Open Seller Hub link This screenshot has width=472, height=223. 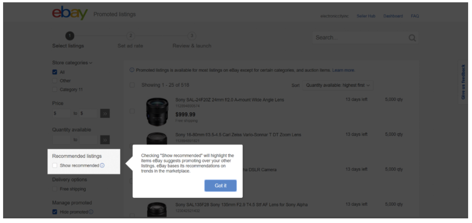(x=366, y=16)
